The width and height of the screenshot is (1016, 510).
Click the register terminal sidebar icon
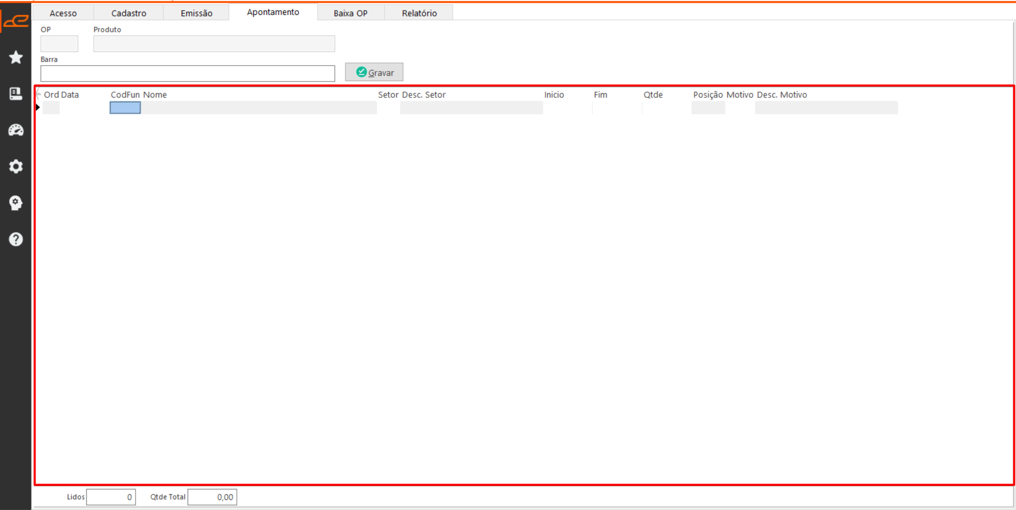click(x=16, y=94)
